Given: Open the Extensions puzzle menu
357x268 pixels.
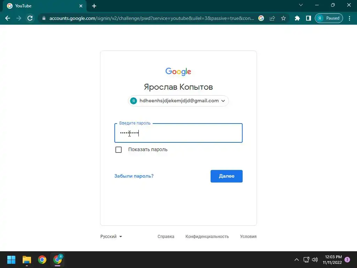Looking at the screenshot, I should [x=297, y=18].
